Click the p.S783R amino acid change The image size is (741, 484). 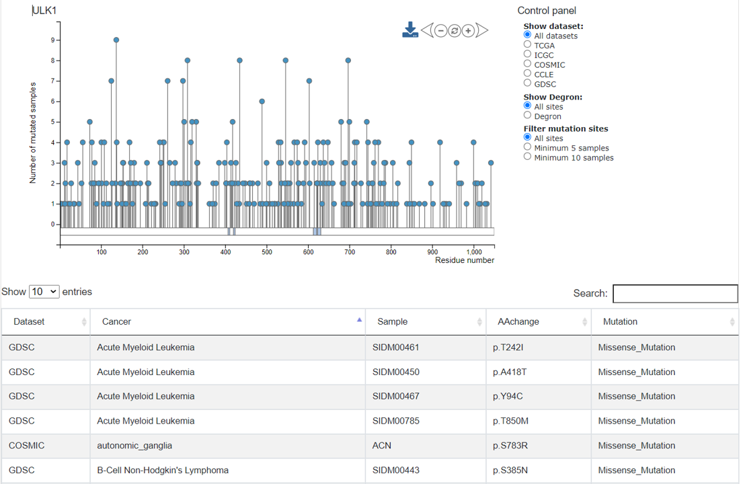pos(510,445)
